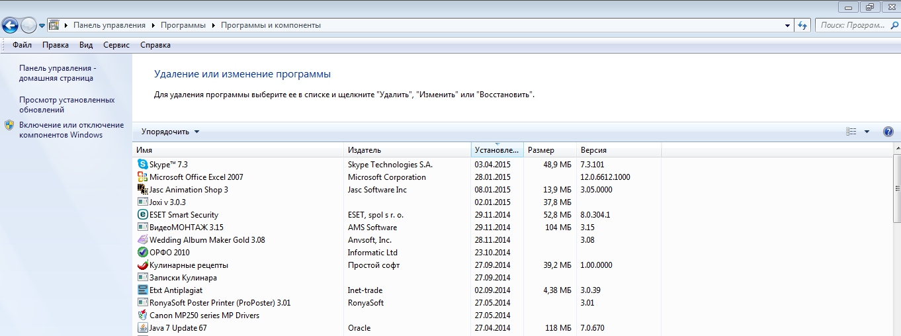Open the Сервис menu

coord(116,45)
